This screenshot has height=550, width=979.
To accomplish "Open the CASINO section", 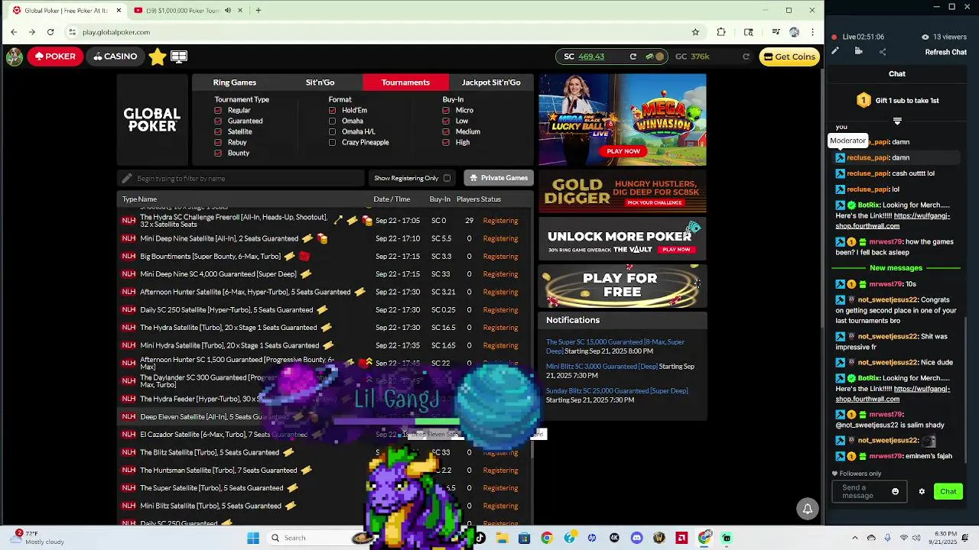I will click(115, 57).
